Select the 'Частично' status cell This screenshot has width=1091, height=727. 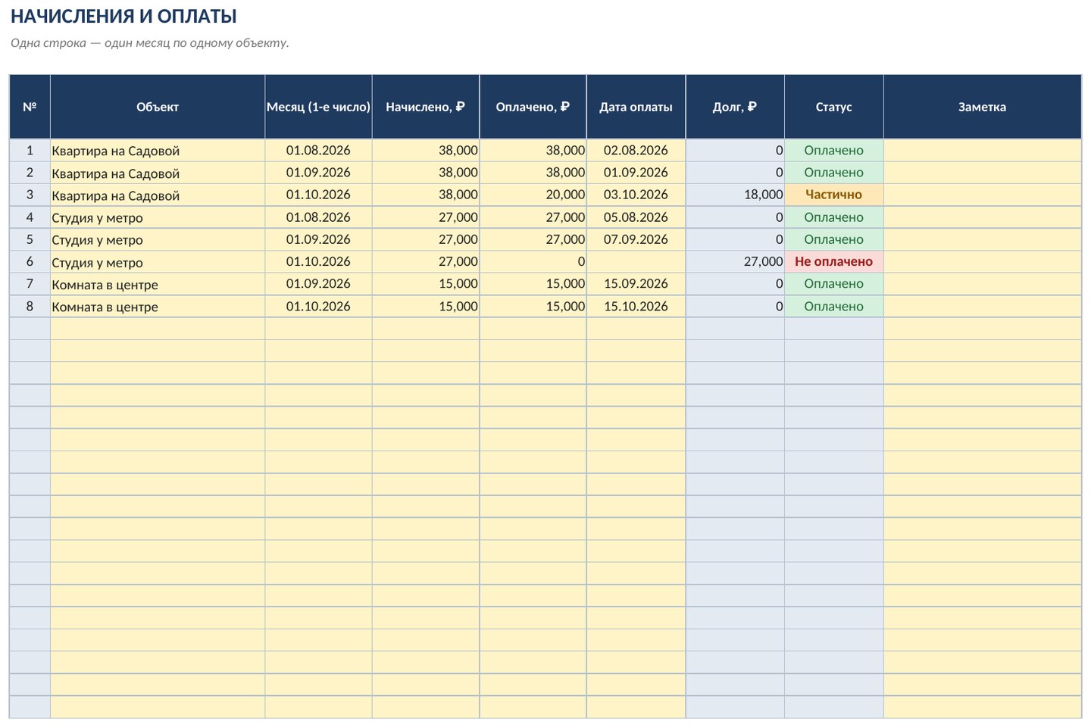[834, 195]
